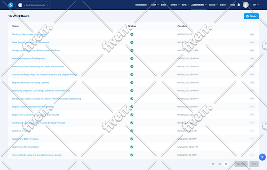Open the Dashboard menu
Image resolution: width=267 pixels, height=170 pixels.
point(142,5)
